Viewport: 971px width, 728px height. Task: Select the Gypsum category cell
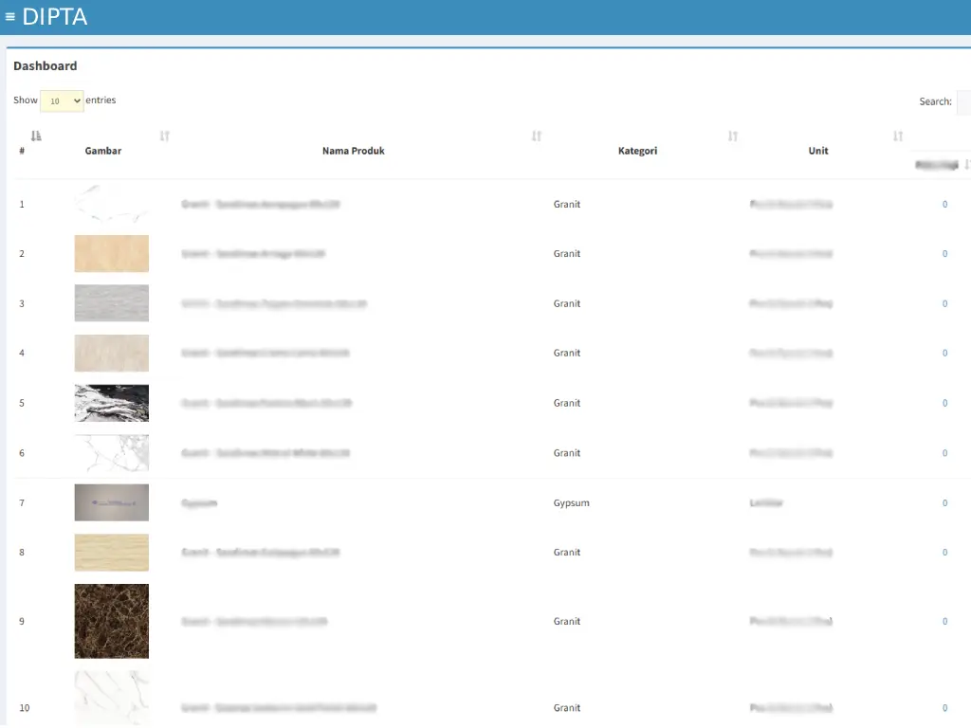pos(571,503)
